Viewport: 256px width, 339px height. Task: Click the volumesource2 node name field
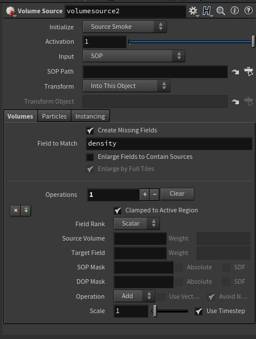tap(125, 11)
